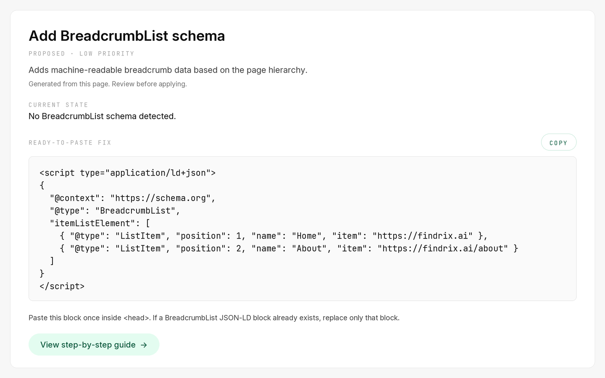
Task: Click the ListItem position 2 About line
Action: coord(289,249)
